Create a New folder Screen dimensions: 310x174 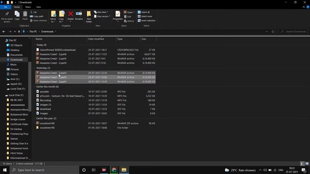(89, 17)
